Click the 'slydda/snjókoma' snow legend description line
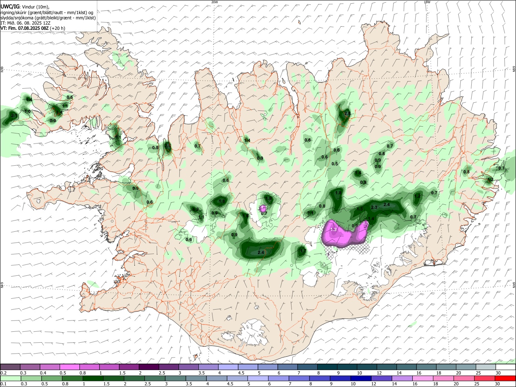516x387 pixels. pos(48,18)
